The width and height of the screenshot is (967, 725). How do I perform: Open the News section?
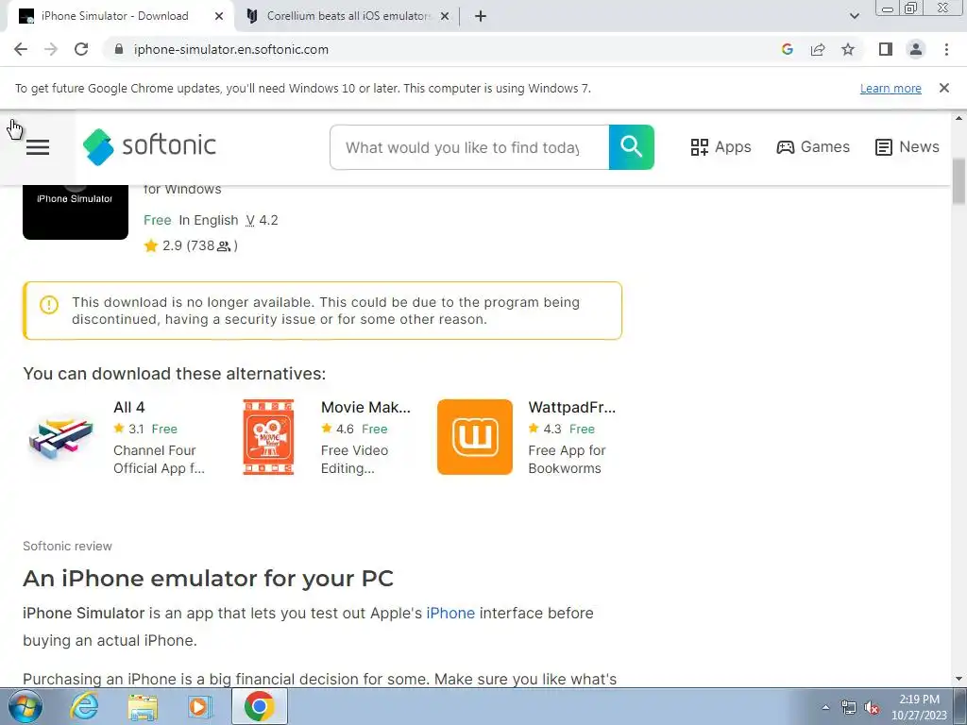(908, 147)
